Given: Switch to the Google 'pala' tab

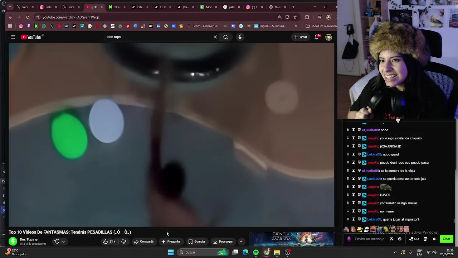Looking at the screenshot, I should (x=232, y=7).
